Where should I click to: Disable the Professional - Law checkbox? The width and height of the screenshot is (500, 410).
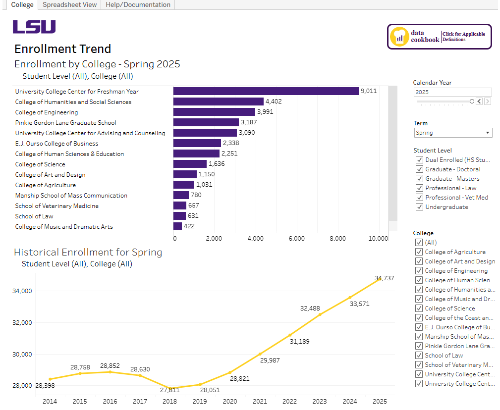419,188
